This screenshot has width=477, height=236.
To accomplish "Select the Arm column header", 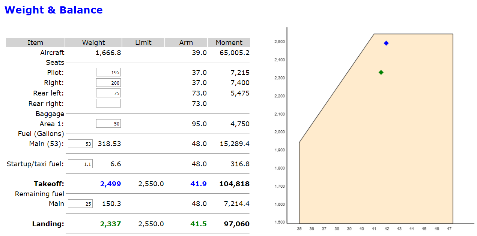I will click(186, 43).
